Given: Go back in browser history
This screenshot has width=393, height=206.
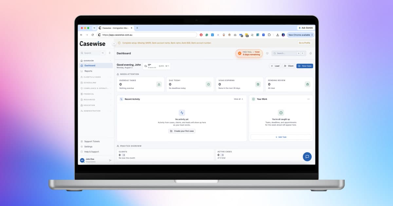Looking at the screenshot, I should tap(81, 35).
